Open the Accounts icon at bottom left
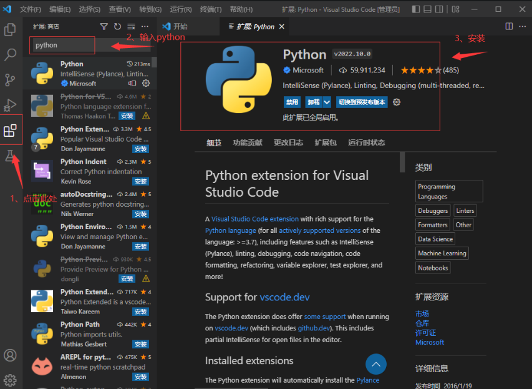 pos(10,355)
